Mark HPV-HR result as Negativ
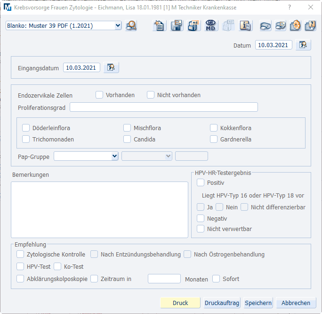 201,218
